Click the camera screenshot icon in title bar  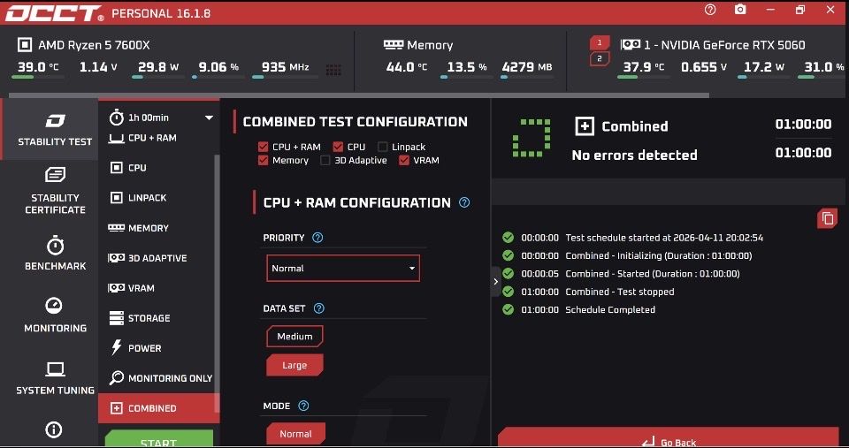(x=740, y=10)
